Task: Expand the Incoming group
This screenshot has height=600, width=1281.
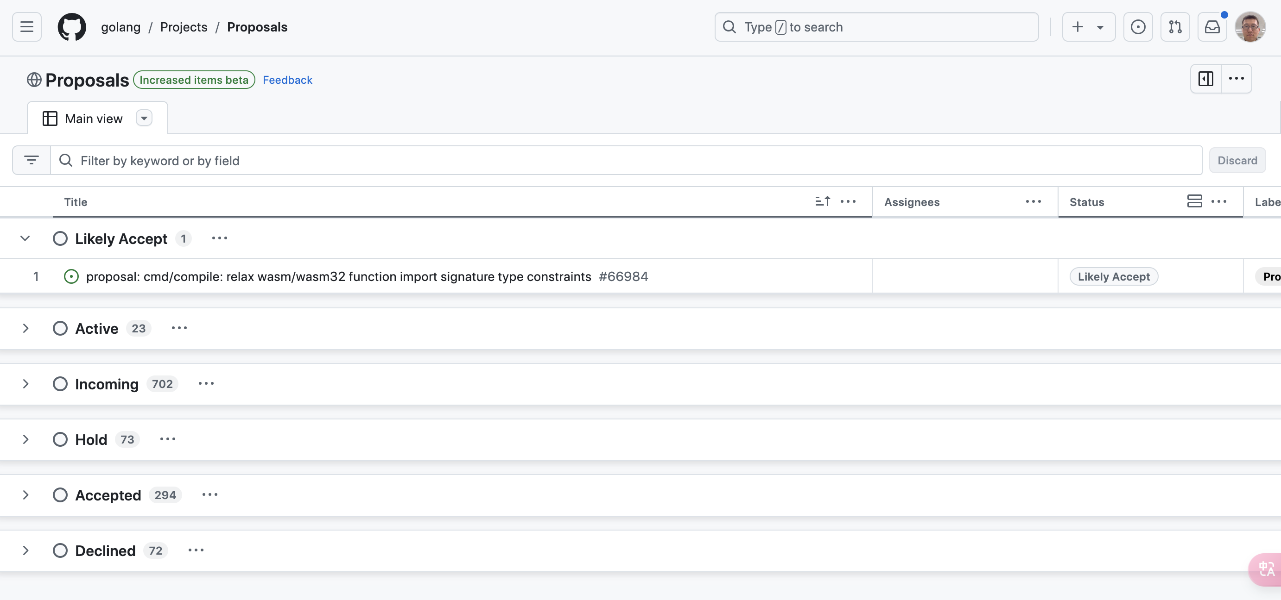Action: [x=25, y=384]
